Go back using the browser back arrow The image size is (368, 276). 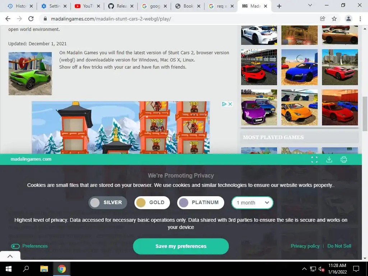[8, 19]
